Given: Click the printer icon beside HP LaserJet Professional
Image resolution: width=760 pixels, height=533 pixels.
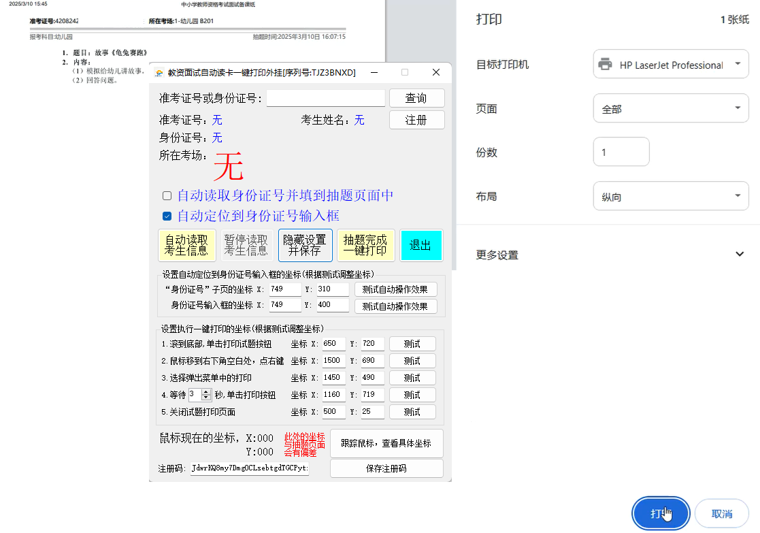Looking at the screenshot, I should [x=604, y=63].
